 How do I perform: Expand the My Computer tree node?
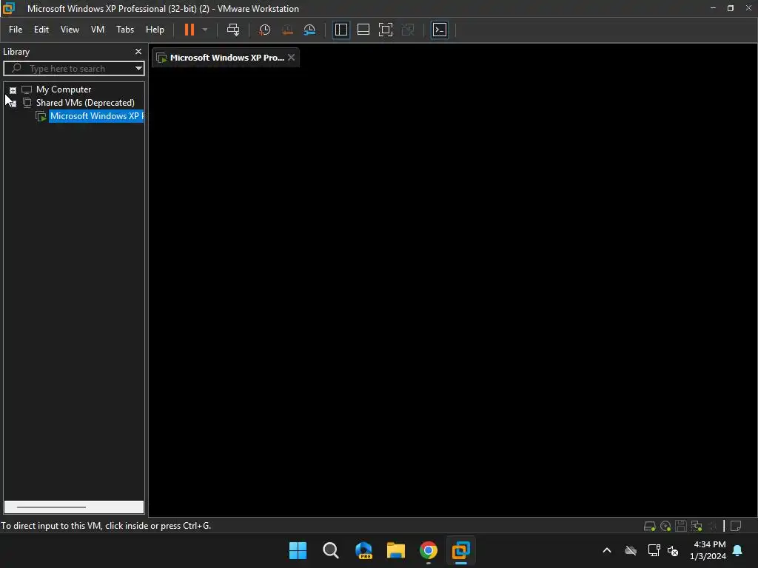[x=13, y=89]
